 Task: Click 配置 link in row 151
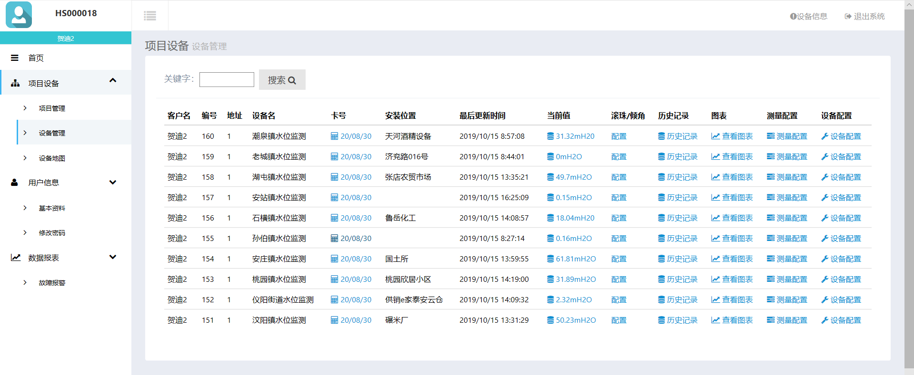point(618,320)
